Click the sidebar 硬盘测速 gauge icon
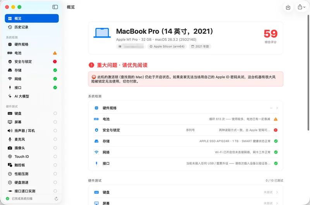The width and height of the screenshot is (310, 205). click(10, 183)
